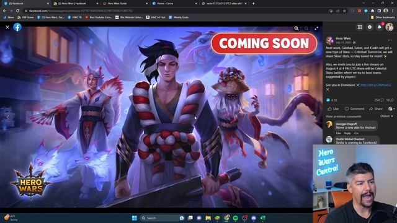Show the post's share count
Screen dimensions: 397x223
pos(390,100)
